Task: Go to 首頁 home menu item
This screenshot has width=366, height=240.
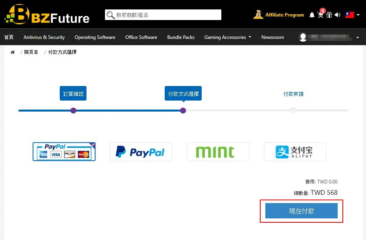Action: click(9, 37)
